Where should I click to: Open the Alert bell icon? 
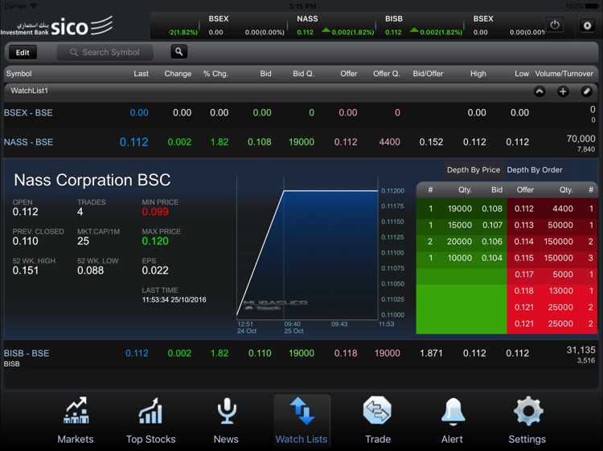coord(453,412)
